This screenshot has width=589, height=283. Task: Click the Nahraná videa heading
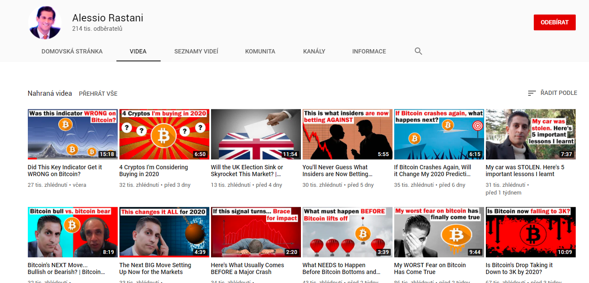point(50,93)
